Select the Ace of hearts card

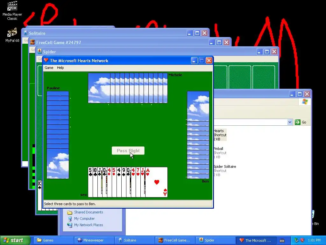tap(156, 182)
